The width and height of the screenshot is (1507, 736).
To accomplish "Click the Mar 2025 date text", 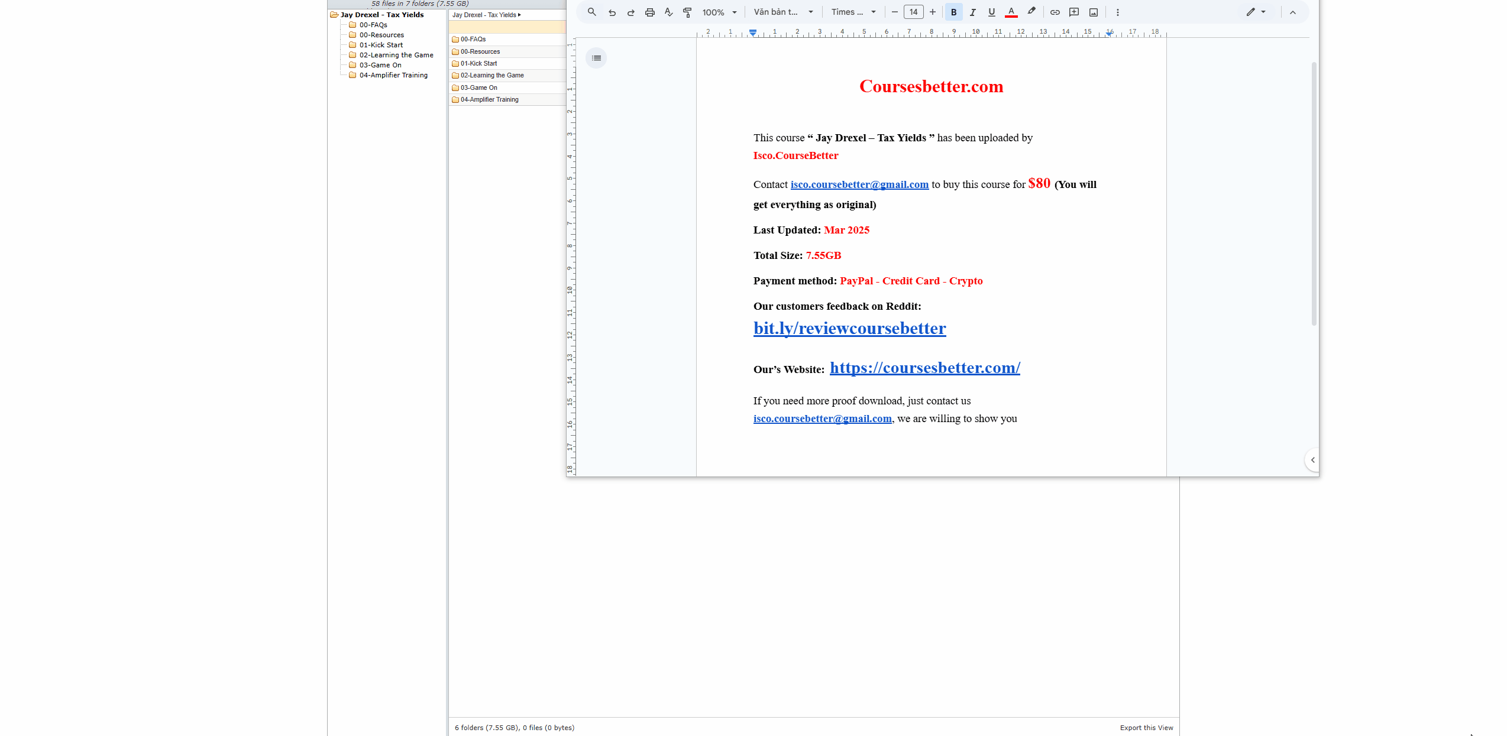I will 846,230.
